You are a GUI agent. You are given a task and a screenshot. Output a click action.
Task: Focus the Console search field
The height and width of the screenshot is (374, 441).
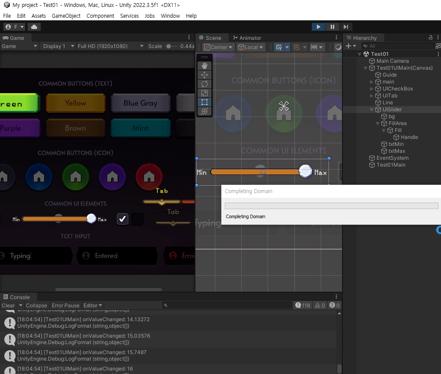(x=227, y=305)
